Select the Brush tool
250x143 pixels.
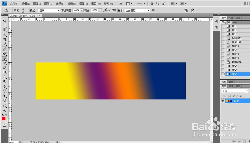coord(4,54)
